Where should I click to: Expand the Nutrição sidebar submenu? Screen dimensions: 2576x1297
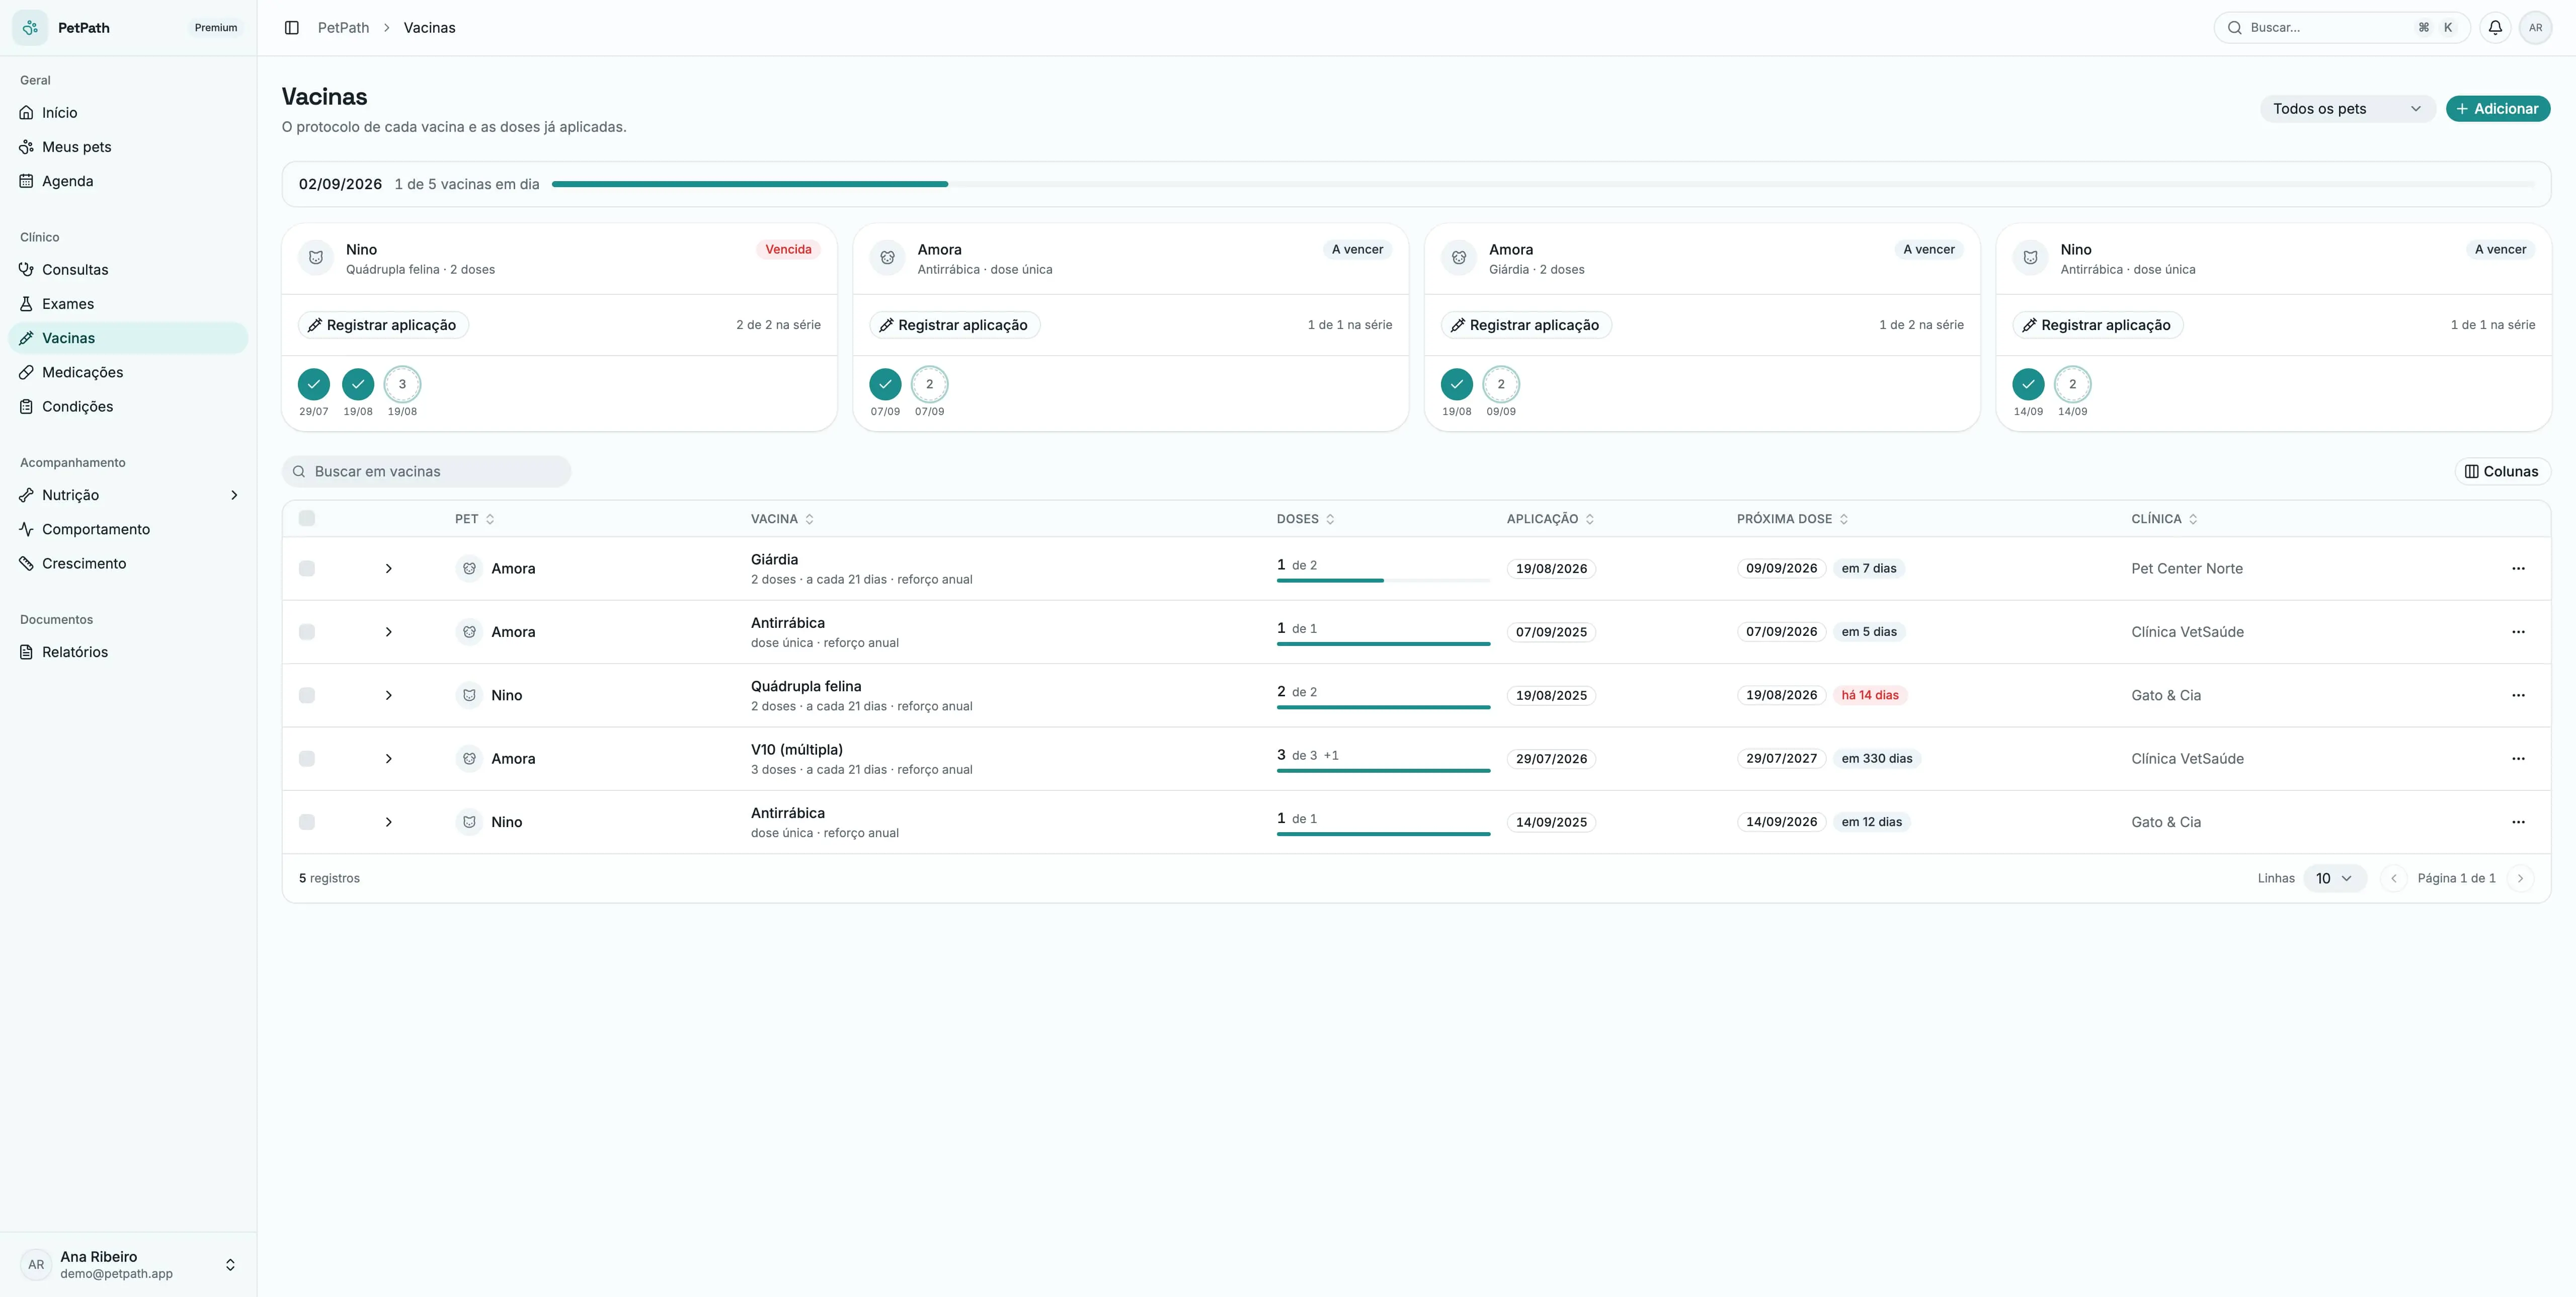(x=234, y=495)
